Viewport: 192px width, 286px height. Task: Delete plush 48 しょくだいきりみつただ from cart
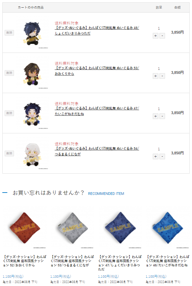(x=9, y=33)
